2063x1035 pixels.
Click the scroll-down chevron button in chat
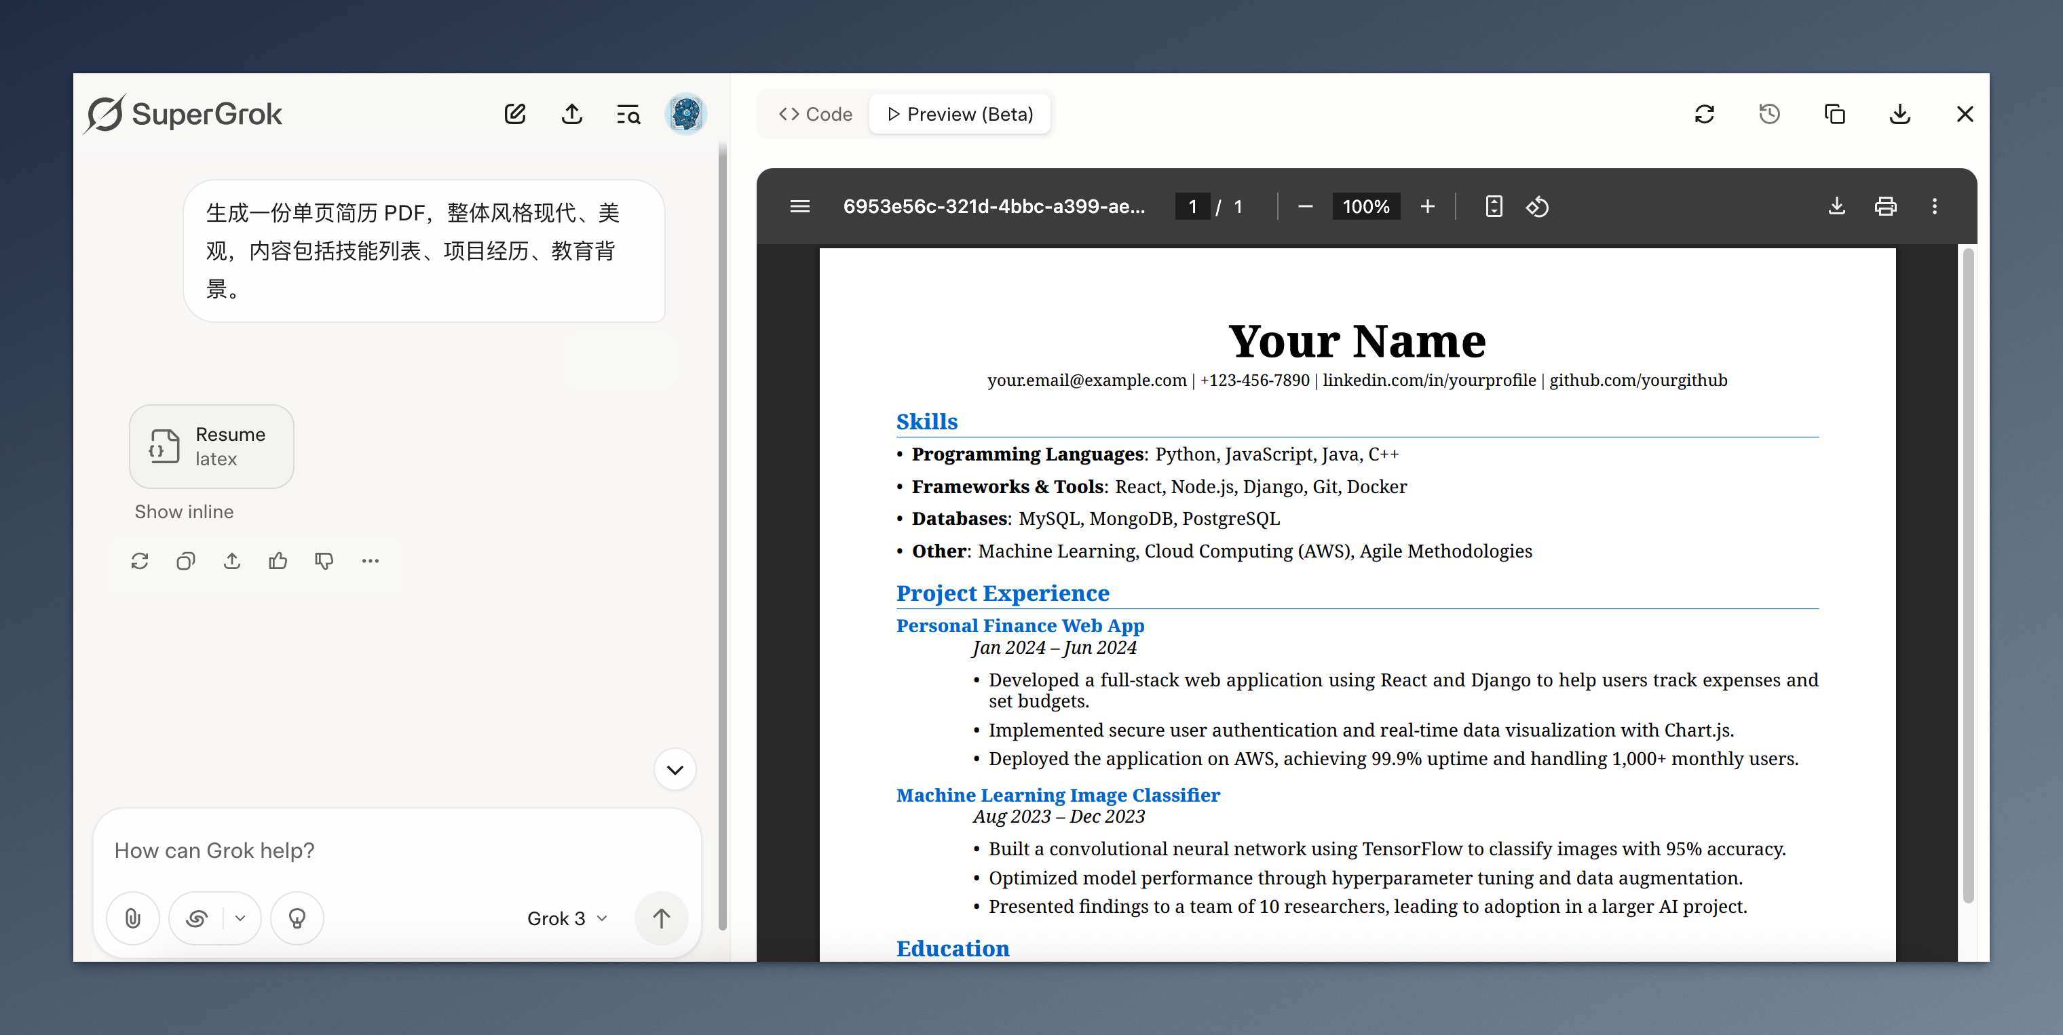point(675,770)
